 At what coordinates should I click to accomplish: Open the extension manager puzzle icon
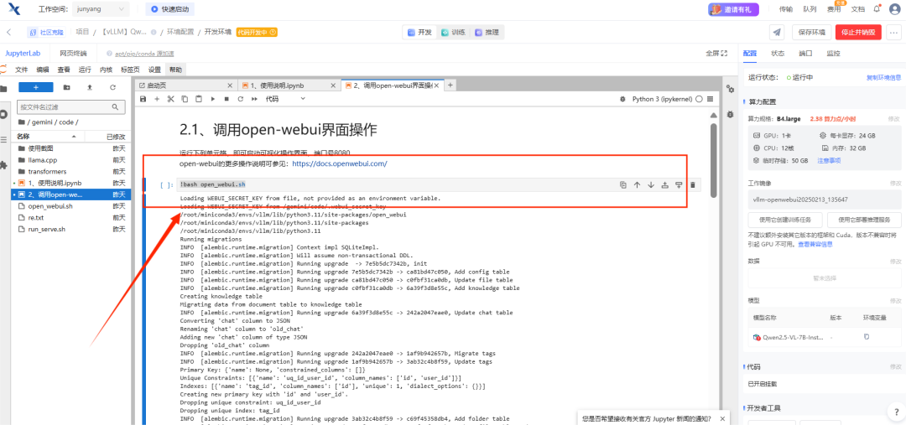tap(4, 164)
